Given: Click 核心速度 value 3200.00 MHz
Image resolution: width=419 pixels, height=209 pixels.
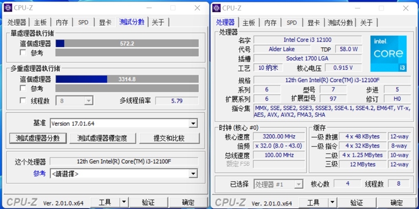Looking at the screenshot, I should tap(279, 136).
